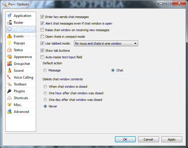Click the Plugins plug icon
Viewport: 188px width, 148px height.
9,91
